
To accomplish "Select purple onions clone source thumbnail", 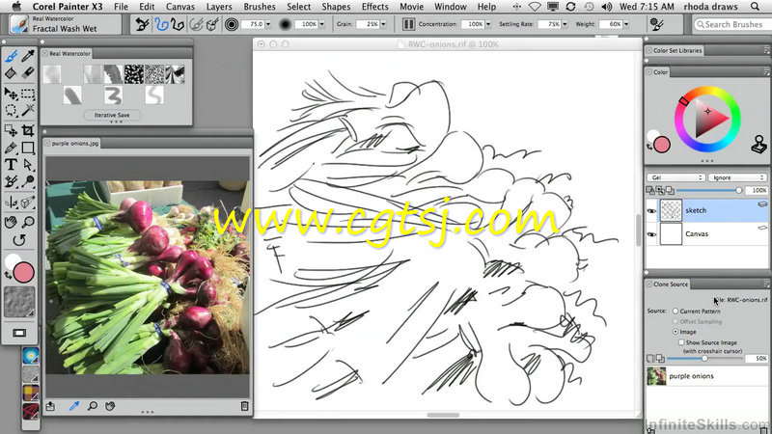I will pyautogui.click(x=656, y=376).
